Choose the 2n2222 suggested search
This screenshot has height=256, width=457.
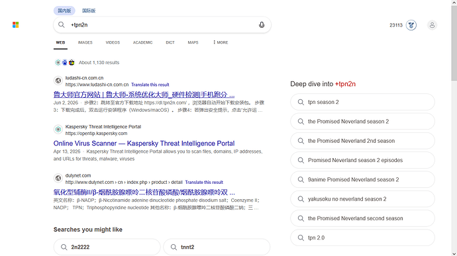[x=107, y=247]
